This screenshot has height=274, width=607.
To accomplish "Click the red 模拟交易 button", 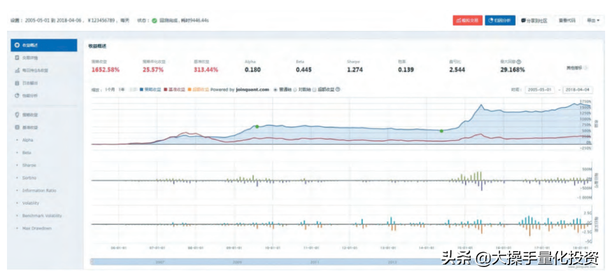I will click(x=468, y=20).
